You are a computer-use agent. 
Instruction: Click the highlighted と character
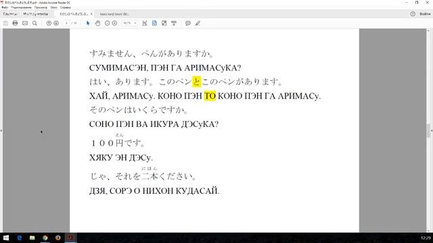197,82
